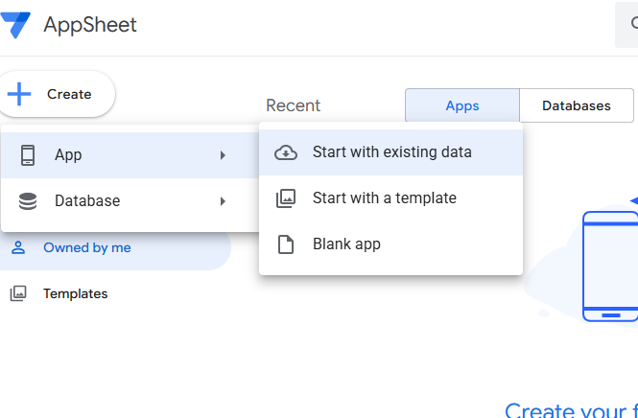The width and height of the screenshot is (638, 418).
Task: Choose Blank app option
Action: (390, 244)
